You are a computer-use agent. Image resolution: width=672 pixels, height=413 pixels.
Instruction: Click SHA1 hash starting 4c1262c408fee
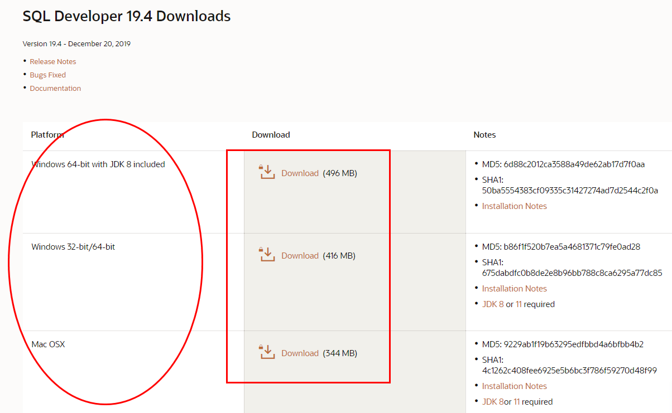[569, 371]
